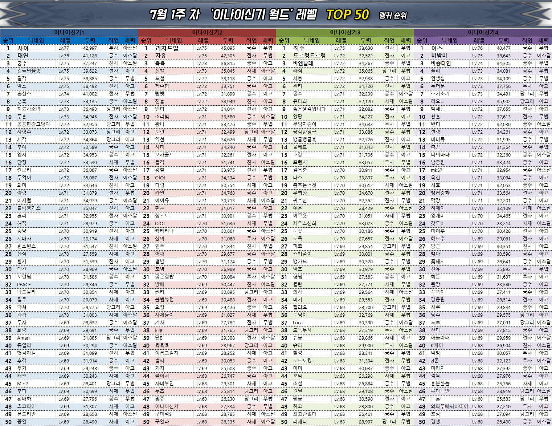Click the Elle nickname in 이나이신기2
The image size is (552, 426).
coord(159,330)
